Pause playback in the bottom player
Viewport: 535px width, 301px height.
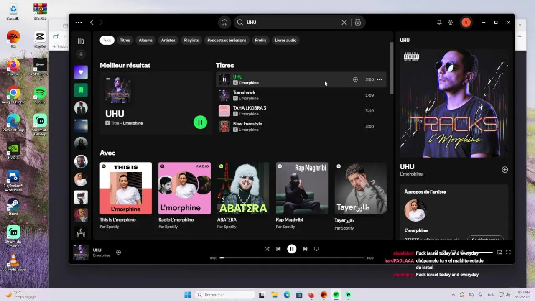(292, 249)
